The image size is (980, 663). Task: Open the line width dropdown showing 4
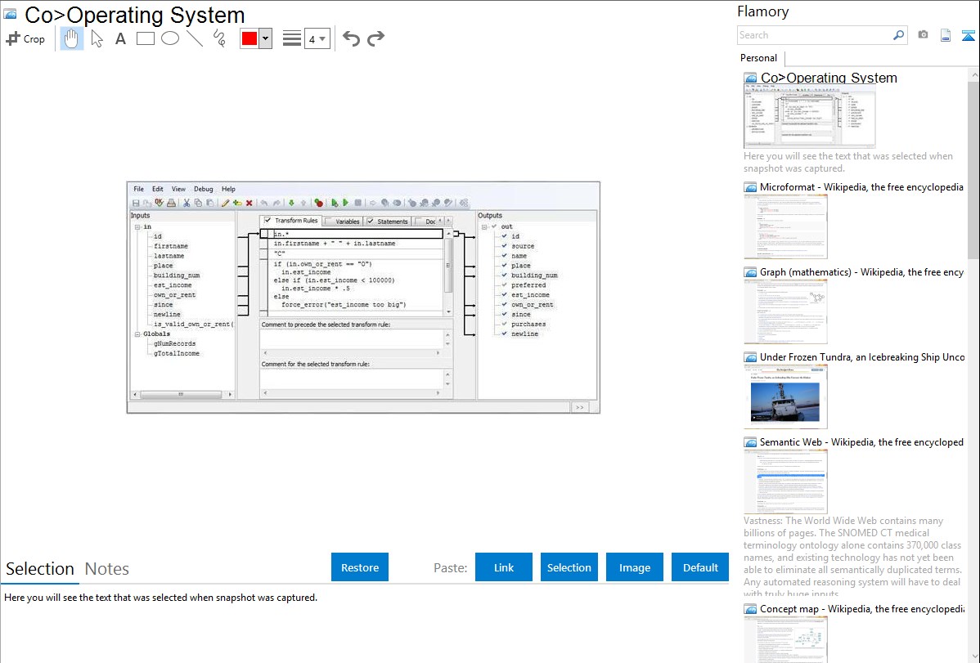click(x=317, y=38)
